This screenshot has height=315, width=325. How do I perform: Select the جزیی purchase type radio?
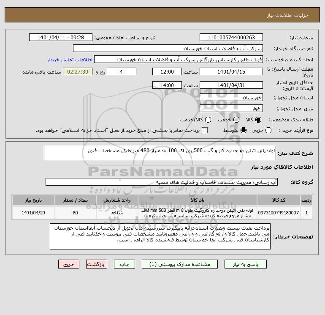[268, 130]
